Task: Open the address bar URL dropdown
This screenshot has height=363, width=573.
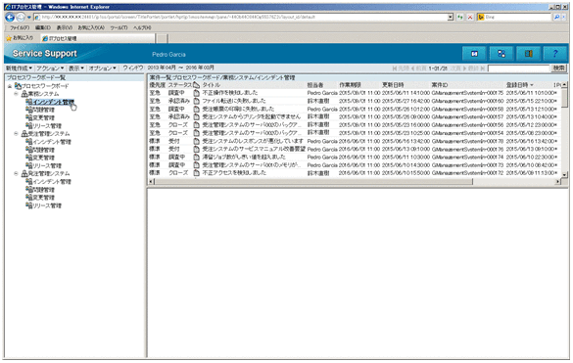Action: 451,18
